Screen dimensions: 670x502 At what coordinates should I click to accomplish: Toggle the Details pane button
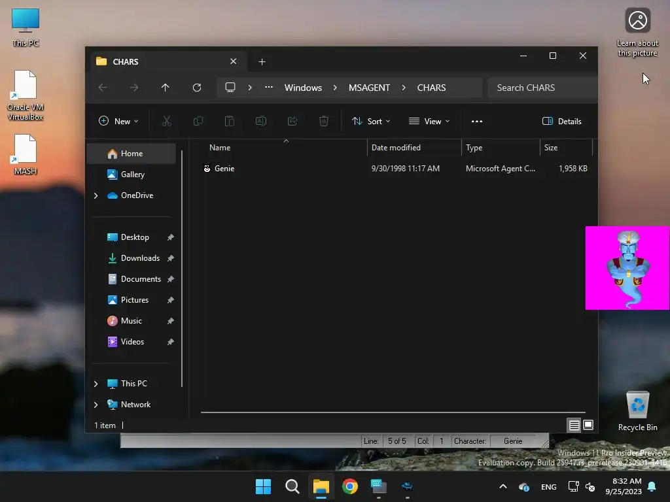pos(562,121)
